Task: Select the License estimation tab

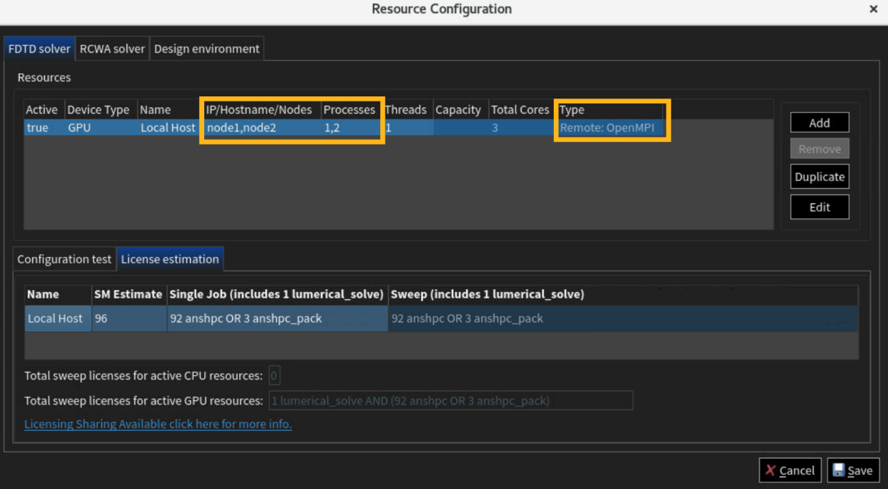Action: 170,259
